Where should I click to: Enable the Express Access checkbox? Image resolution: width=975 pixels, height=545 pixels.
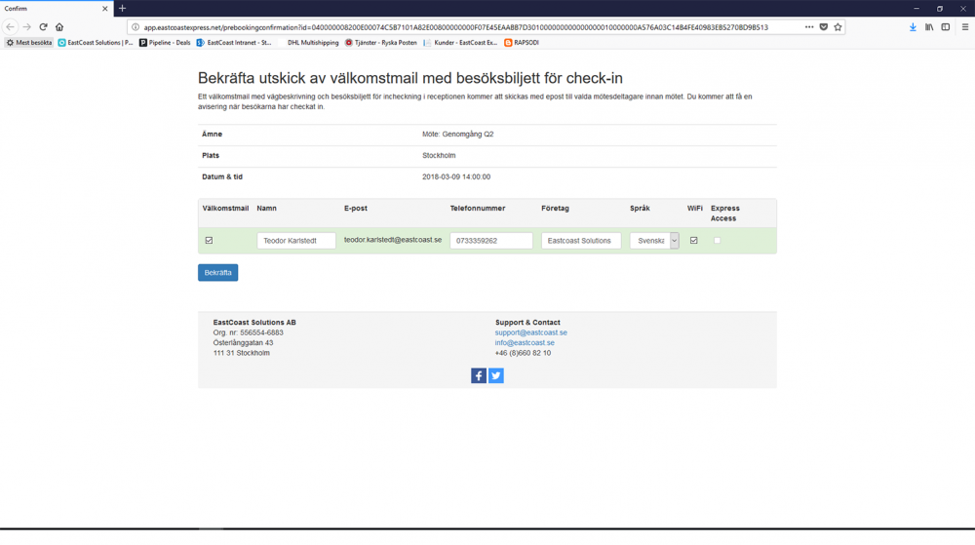[718, 241]
